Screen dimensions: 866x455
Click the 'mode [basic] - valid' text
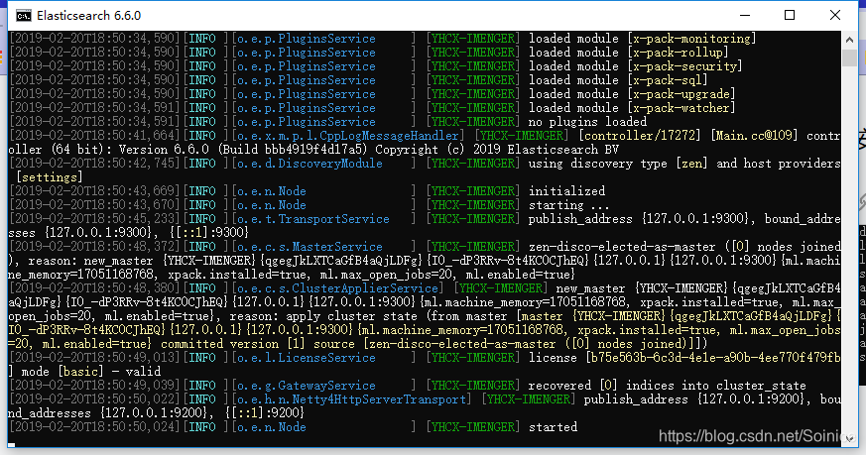[x=90, y=372]
